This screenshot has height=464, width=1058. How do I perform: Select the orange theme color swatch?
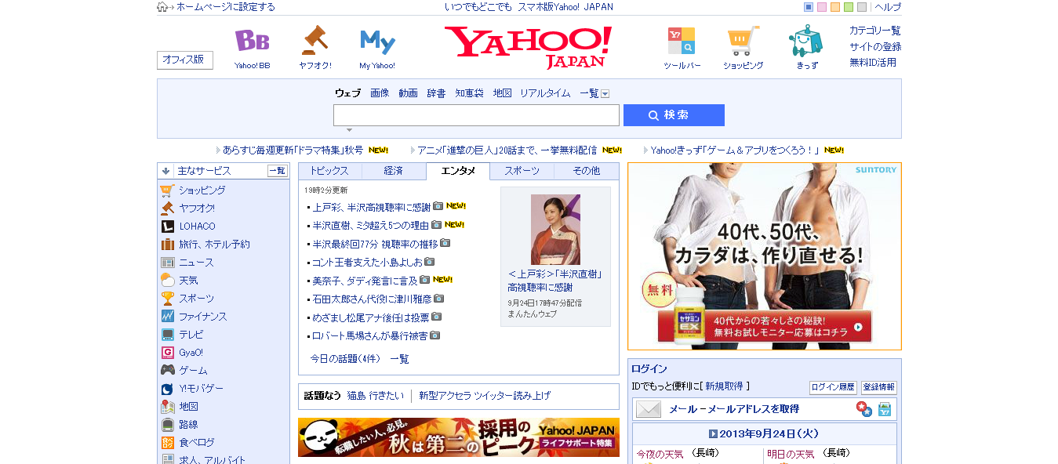[835, 7]
